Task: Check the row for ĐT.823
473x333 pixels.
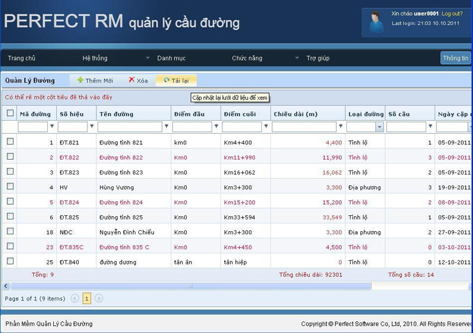Action: click(10, 171)
